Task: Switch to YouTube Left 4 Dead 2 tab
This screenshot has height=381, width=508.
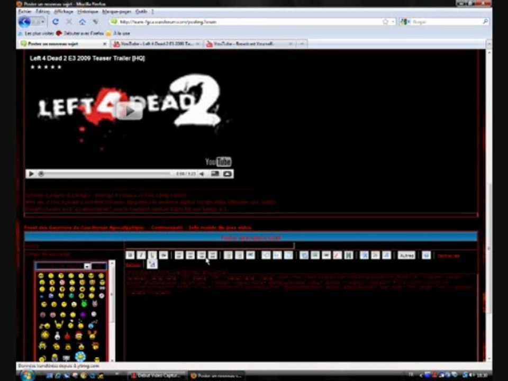Action: tap(157, 44)
